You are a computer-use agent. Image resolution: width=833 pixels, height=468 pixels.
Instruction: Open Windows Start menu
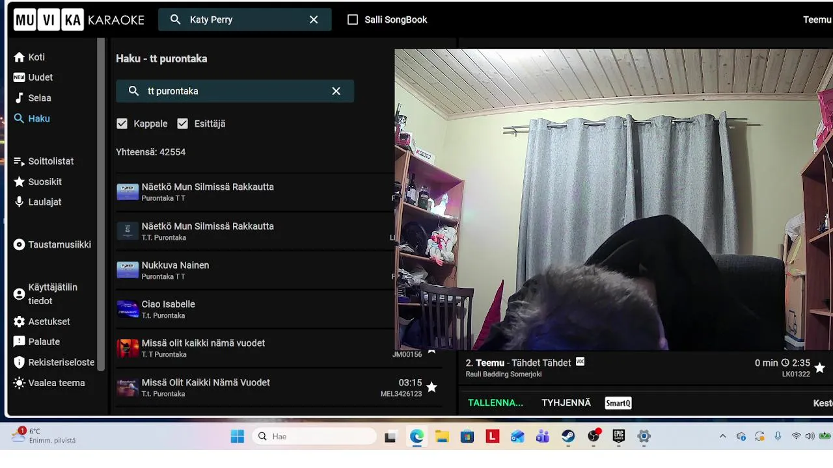pos(238,436)
